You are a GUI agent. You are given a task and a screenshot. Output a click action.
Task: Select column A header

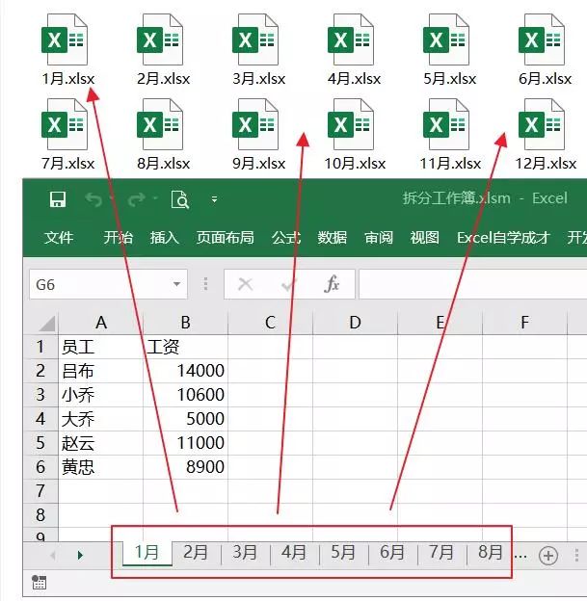[x=101, y=323]
